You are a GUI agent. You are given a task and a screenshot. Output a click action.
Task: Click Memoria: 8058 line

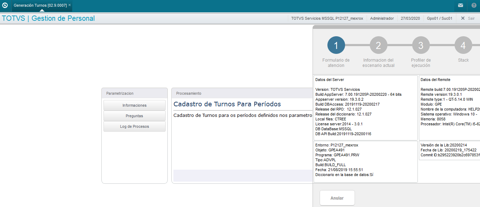coord(433,119)
